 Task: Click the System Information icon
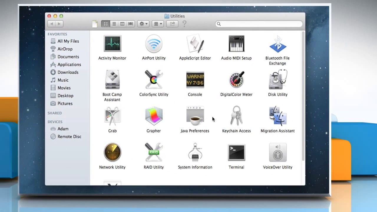(x=195, y=153)
